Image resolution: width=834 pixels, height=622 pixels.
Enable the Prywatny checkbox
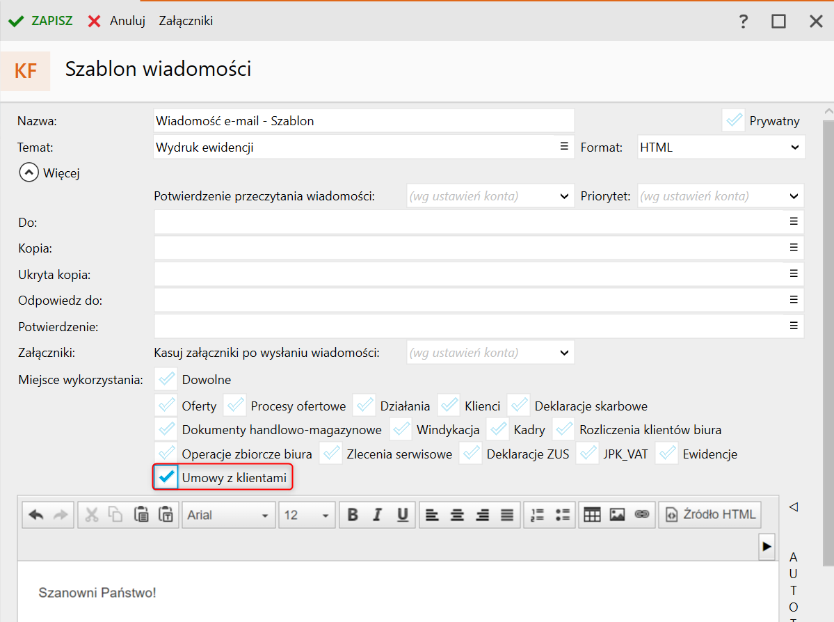[734, 120]
